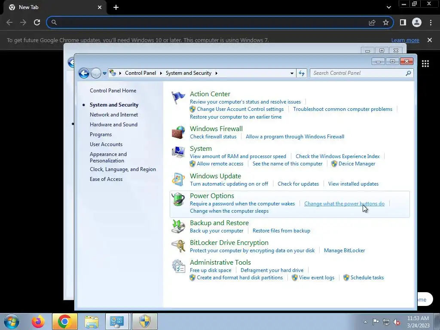Reload the Chrome page
Image resolution: width=440 pixels, height=330 pixels.
[37, 22]
